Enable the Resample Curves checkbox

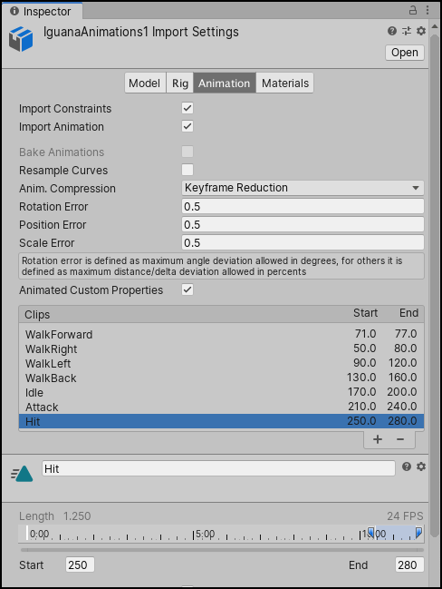click(x=187, y=170)
